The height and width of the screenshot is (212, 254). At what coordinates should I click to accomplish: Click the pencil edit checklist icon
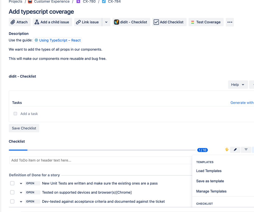coord(235,150)
